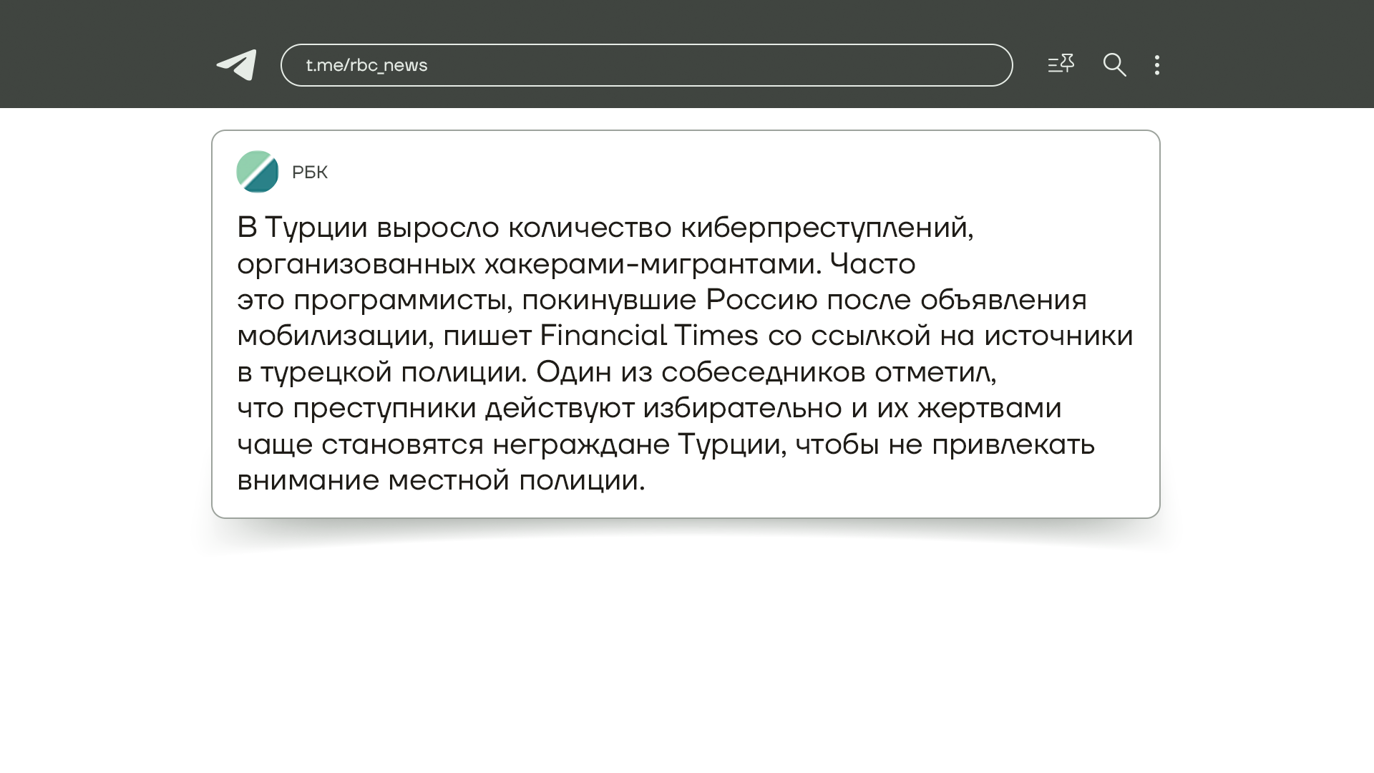
Task: Click the word избирательно in the post
Action: [x=741, y=408]
